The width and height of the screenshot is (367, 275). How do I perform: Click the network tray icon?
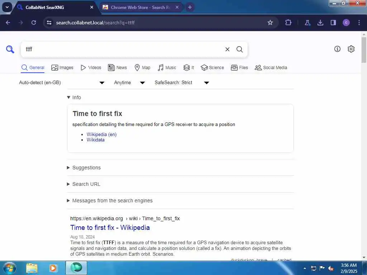click(314, 268)
